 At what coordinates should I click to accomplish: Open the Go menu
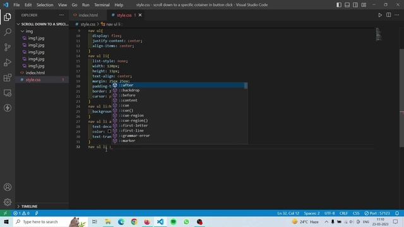point(74,5)
